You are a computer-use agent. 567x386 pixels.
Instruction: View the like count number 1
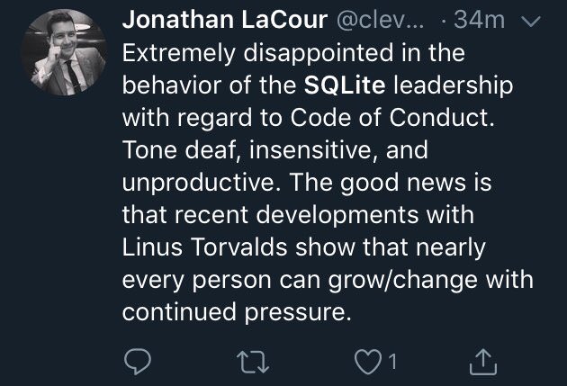pyautogui.click(x=392, y=362)
